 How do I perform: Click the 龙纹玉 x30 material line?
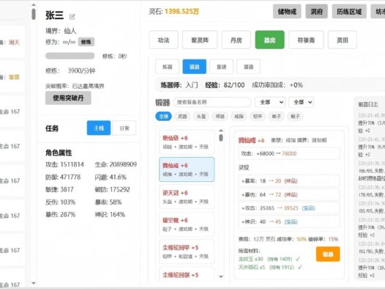click(269, 259)
